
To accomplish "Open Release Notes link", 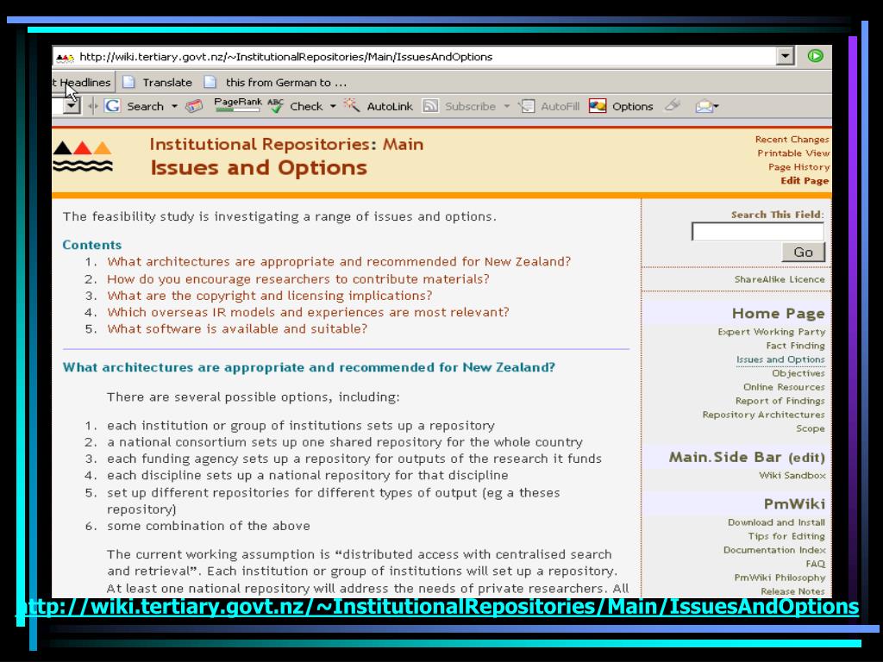I will point(792,591).
